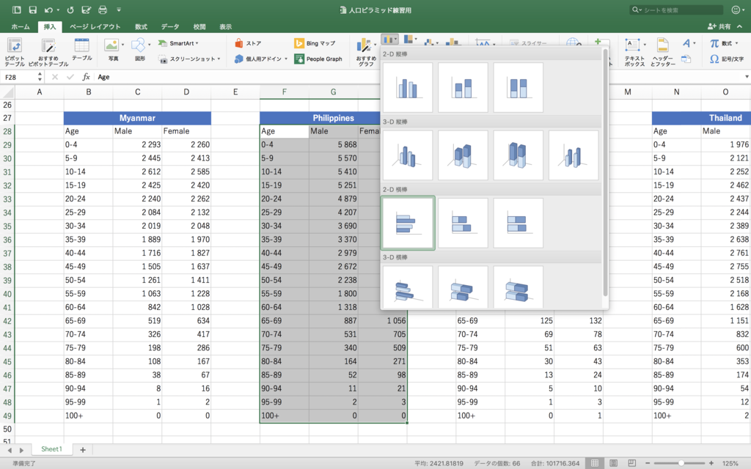Select the 2-D stacked bar chart thumbnail

[464, 223]
